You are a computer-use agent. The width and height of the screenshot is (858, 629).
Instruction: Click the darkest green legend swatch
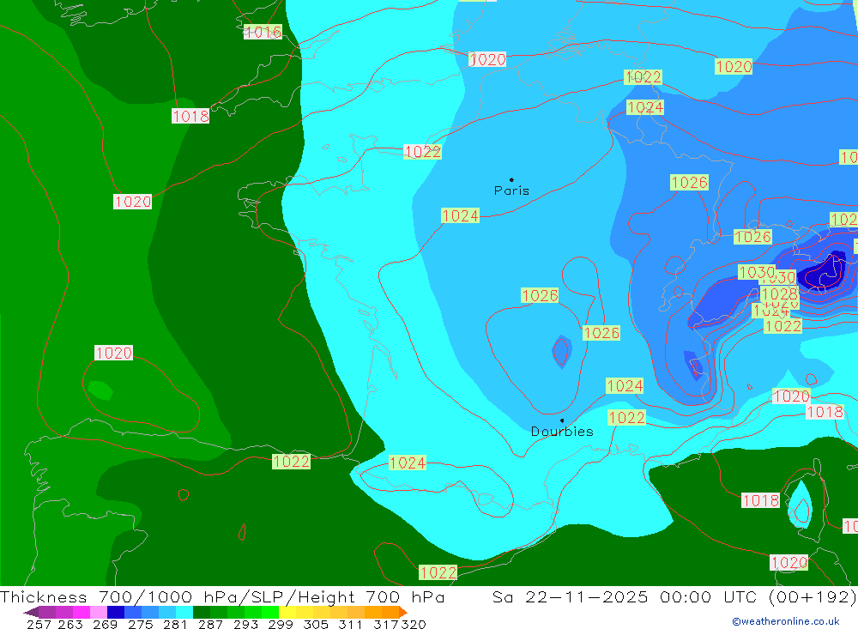point(202,612)
